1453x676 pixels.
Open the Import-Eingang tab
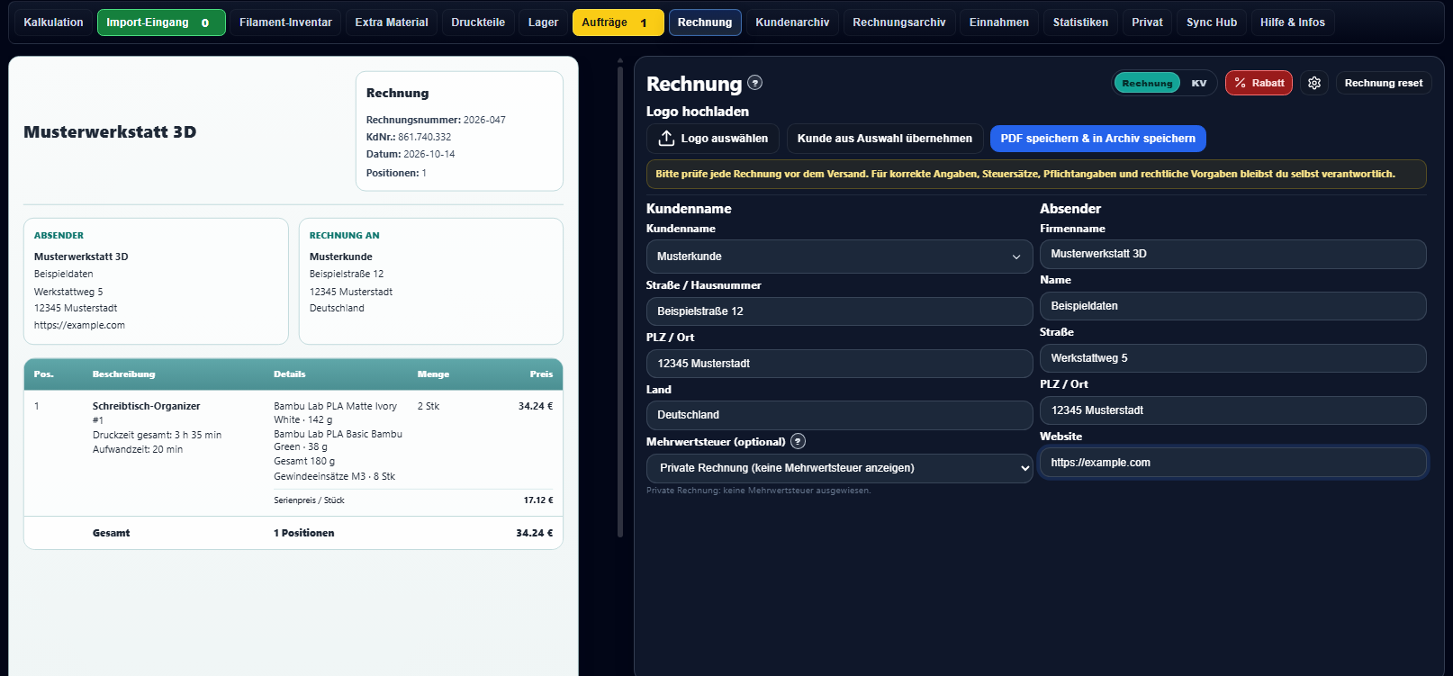click(161, 23)
